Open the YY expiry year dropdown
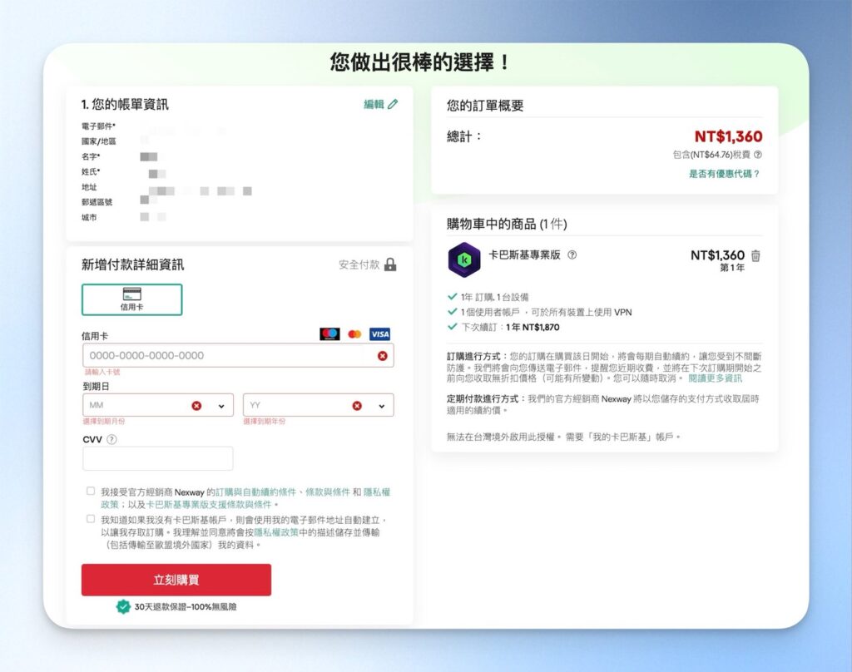Viewport: 852px width, 672px height. pyautogui.click(x=319, y=405)
